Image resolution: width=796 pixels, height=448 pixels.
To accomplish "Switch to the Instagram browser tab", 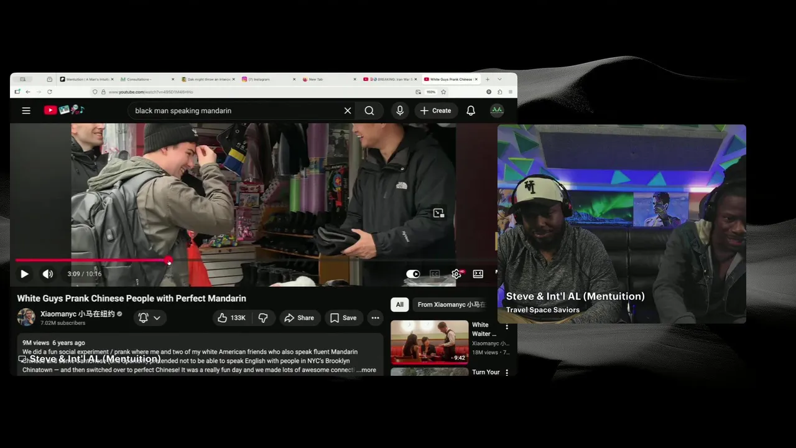I will click(269, 80).
